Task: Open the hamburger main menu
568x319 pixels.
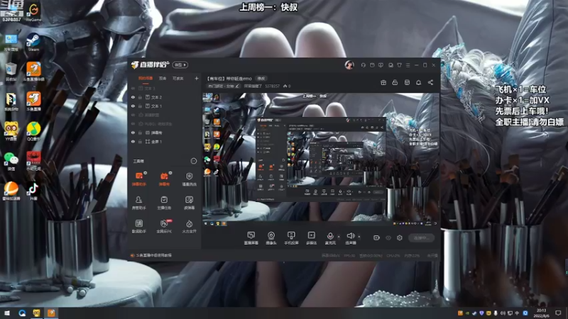Action: 408,65
